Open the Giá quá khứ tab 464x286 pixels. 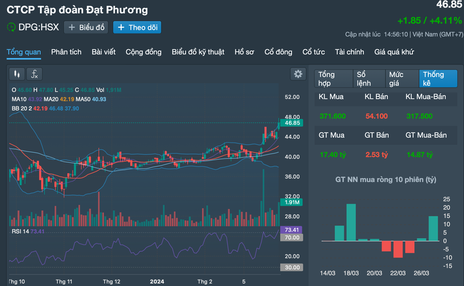394,52
